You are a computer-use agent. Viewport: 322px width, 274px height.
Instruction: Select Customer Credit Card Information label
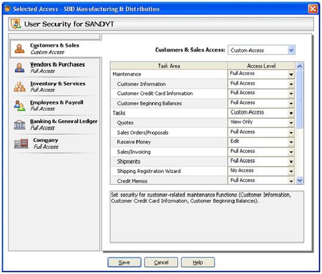click(155, 94)
